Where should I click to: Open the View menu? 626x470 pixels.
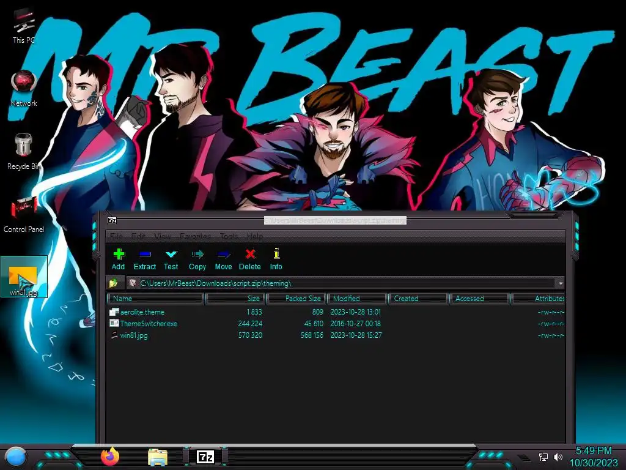click(x=162, y=236)
